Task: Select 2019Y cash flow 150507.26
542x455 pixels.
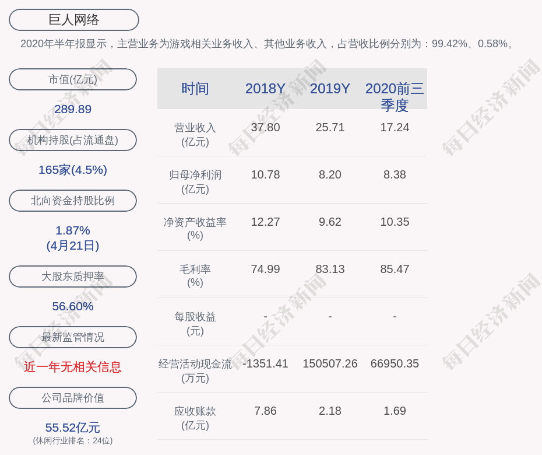Action: pos(330,363)
